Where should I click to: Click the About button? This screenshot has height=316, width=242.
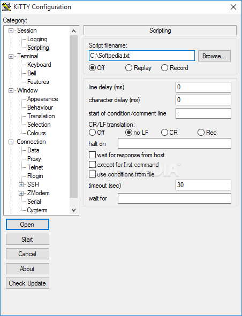click(x=27, y=269)
